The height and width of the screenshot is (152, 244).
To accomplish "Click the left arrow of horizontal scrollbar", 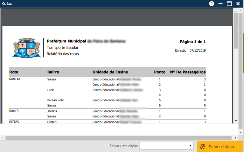I will tap(3, 138).
